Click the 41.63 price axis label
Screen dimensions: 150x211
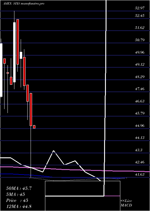coord(140,175)
